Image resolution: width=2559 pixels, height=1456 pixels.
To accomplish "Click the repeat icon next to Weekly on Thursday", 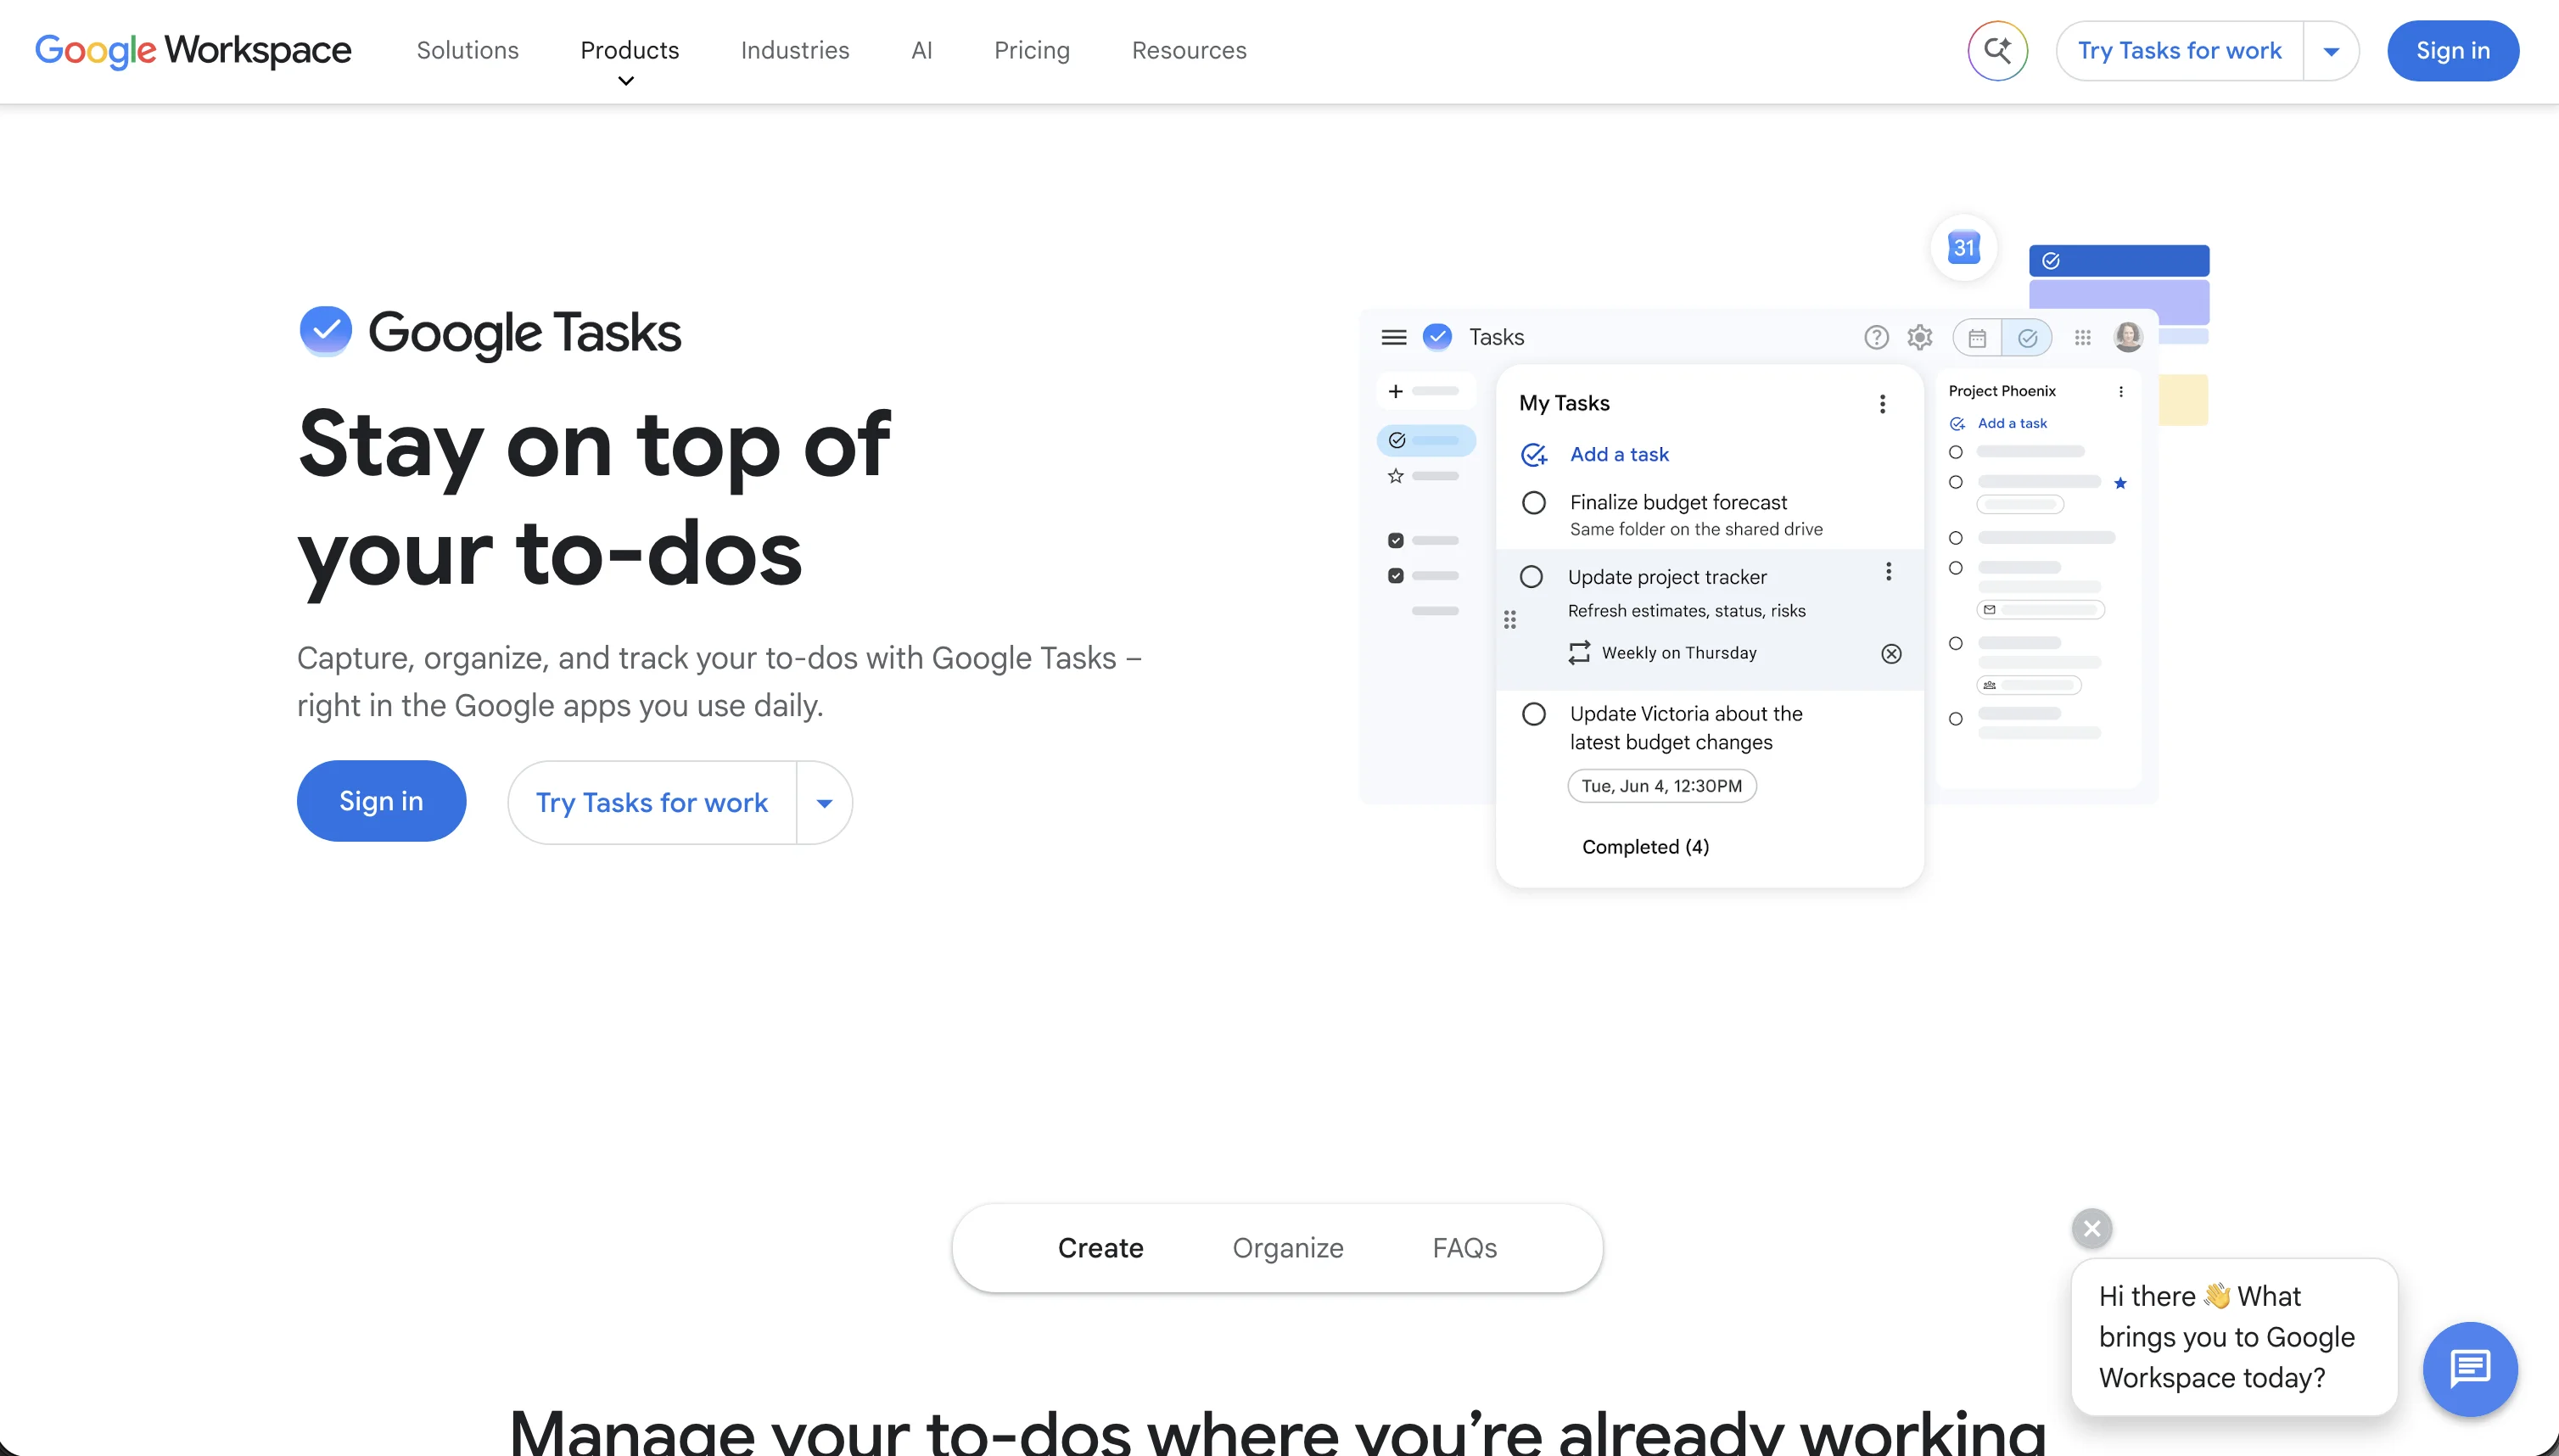I will 1578,653.
